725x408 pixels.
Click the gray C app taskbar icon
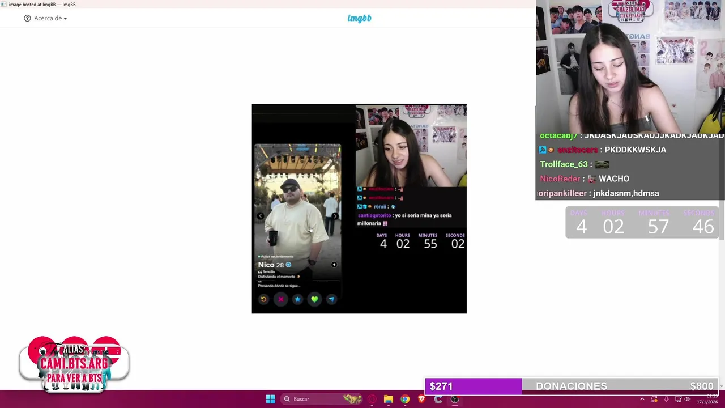pos(438,399)
